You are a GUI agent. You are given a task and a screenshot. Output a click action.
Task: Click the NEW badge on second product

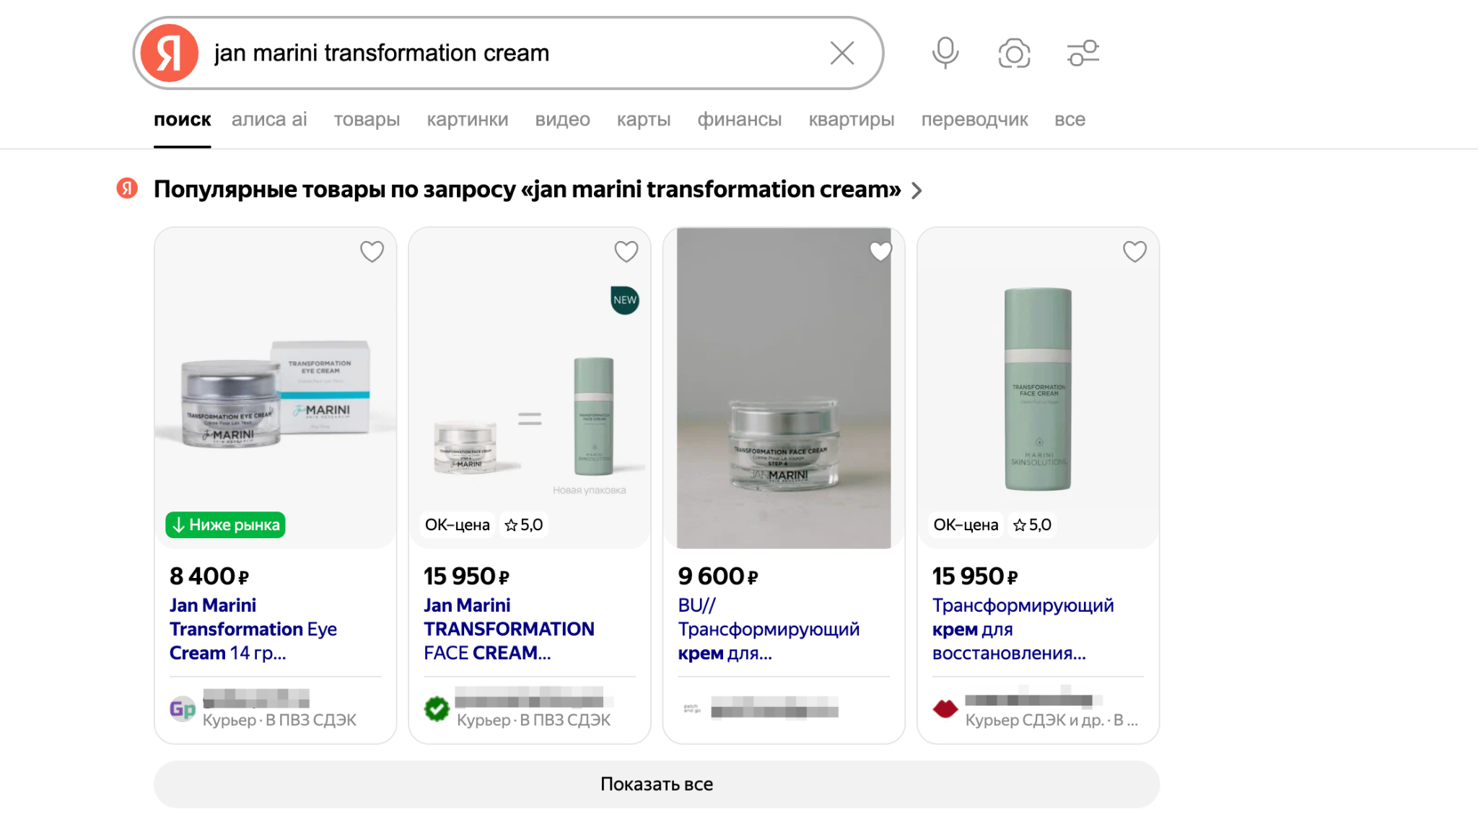pos(625,300)
